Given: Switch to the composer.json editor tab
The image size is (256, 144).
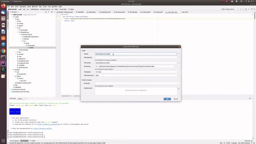Looking at the screenshot, I should (105, 12).
